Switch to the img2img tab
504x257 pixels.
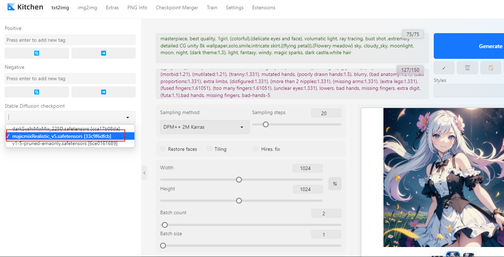point(87,7)
